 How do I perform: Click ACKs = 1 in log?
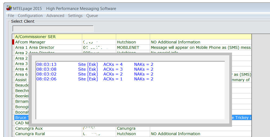click(x=113, y=79)
